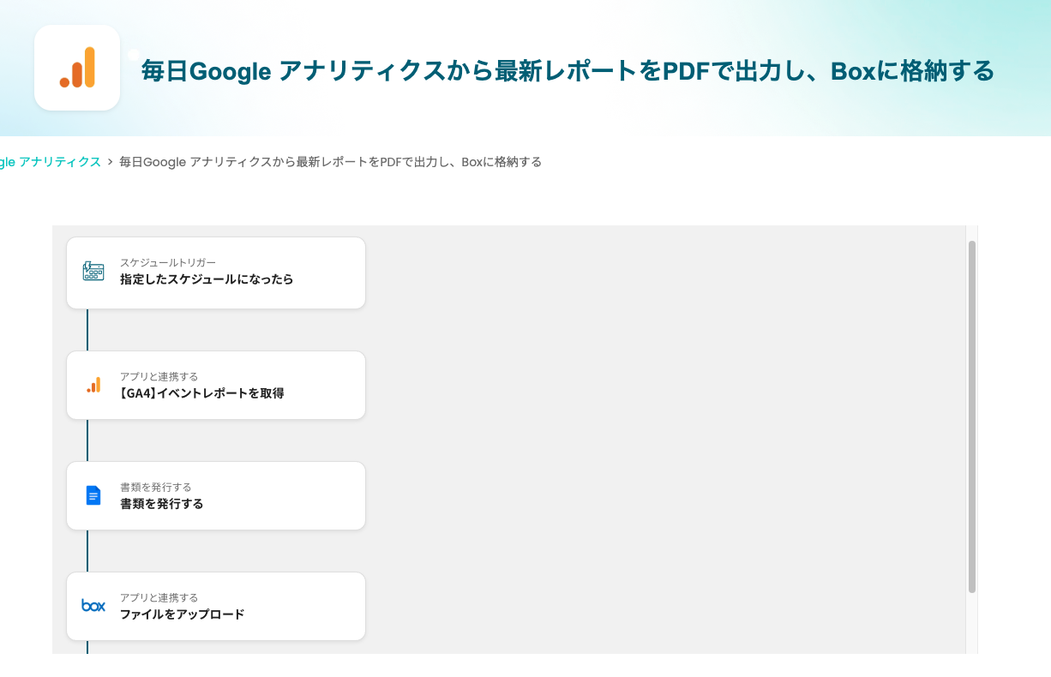Click the scrollbar track below the thumb
This screenshot has height=677, width=1051.
972,624
